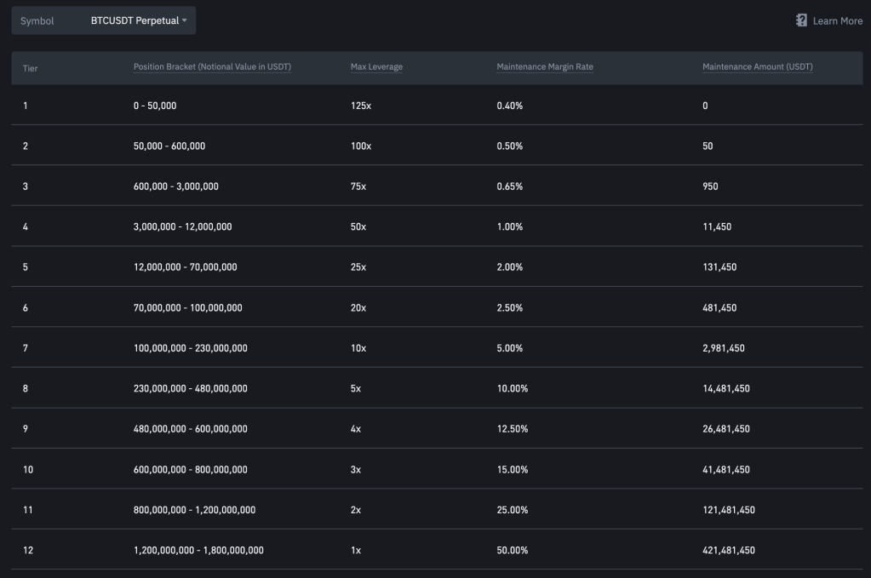Open the Learn More link
Screen dimensions: 871x578
837,20
